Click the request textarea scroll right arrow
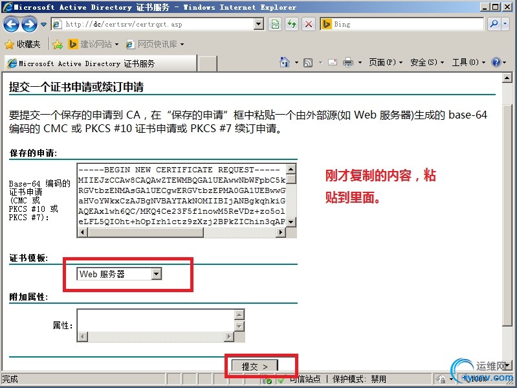This screenshot has height=388, width=517. click(281, 233)
